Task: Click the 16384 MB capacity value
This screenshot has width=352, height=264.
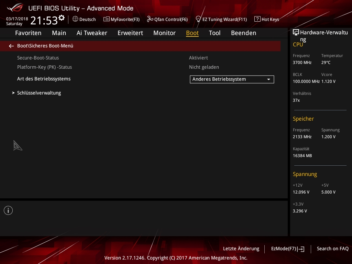Action: click(302, 156)
